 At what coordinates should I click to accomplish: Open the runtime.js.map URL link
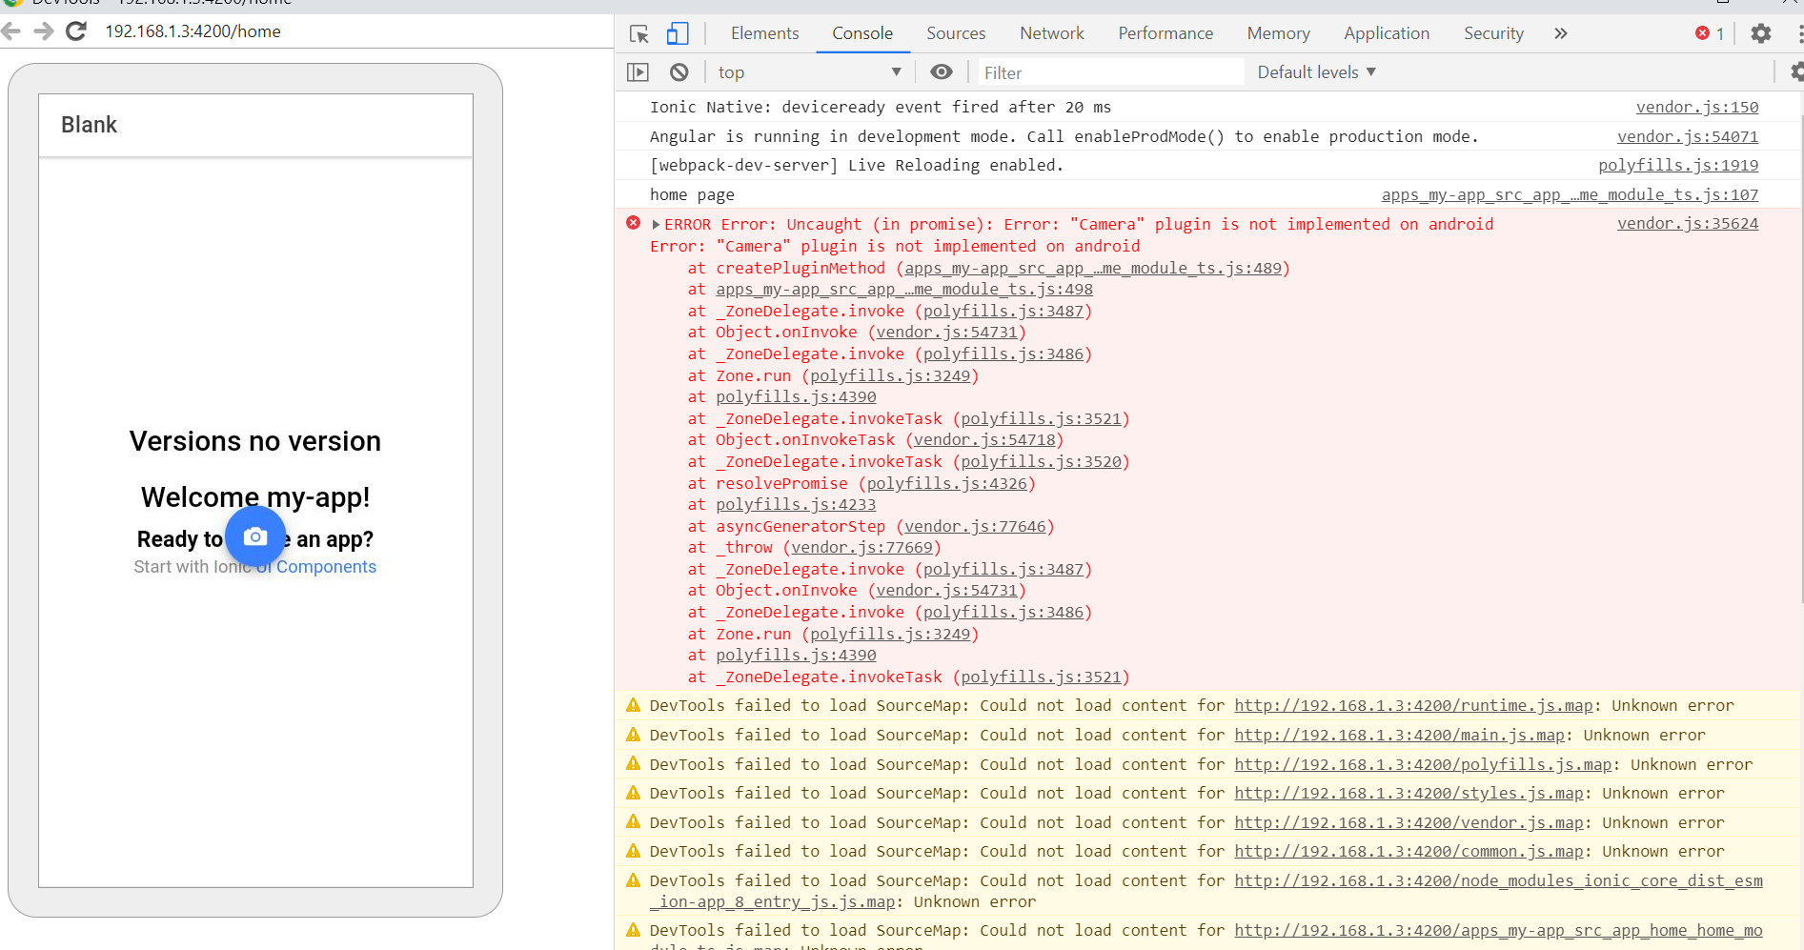1413,706
